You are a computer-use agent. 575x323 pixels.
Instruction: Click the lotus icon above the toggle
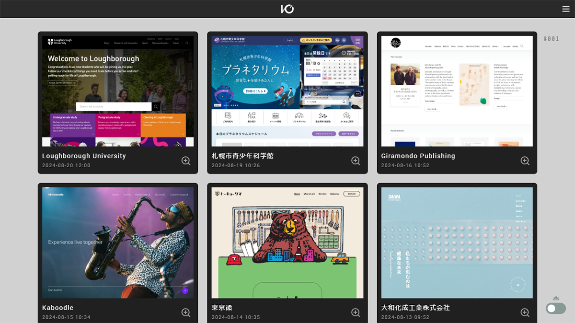click(x=556, y=298)
